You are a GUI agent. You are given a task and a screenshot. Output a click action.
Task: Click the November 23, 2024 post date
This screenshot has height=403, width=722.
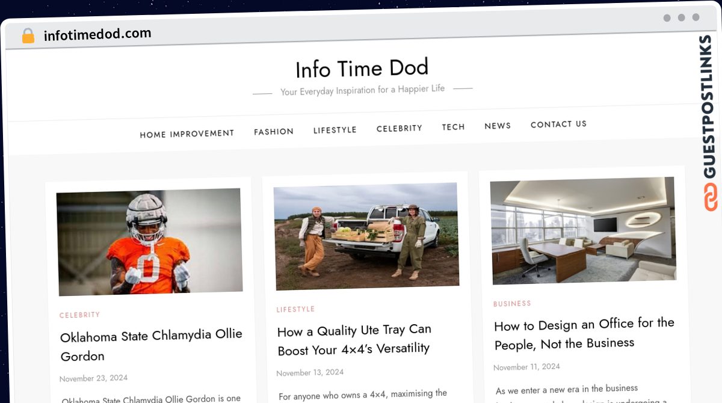[93, 378]
